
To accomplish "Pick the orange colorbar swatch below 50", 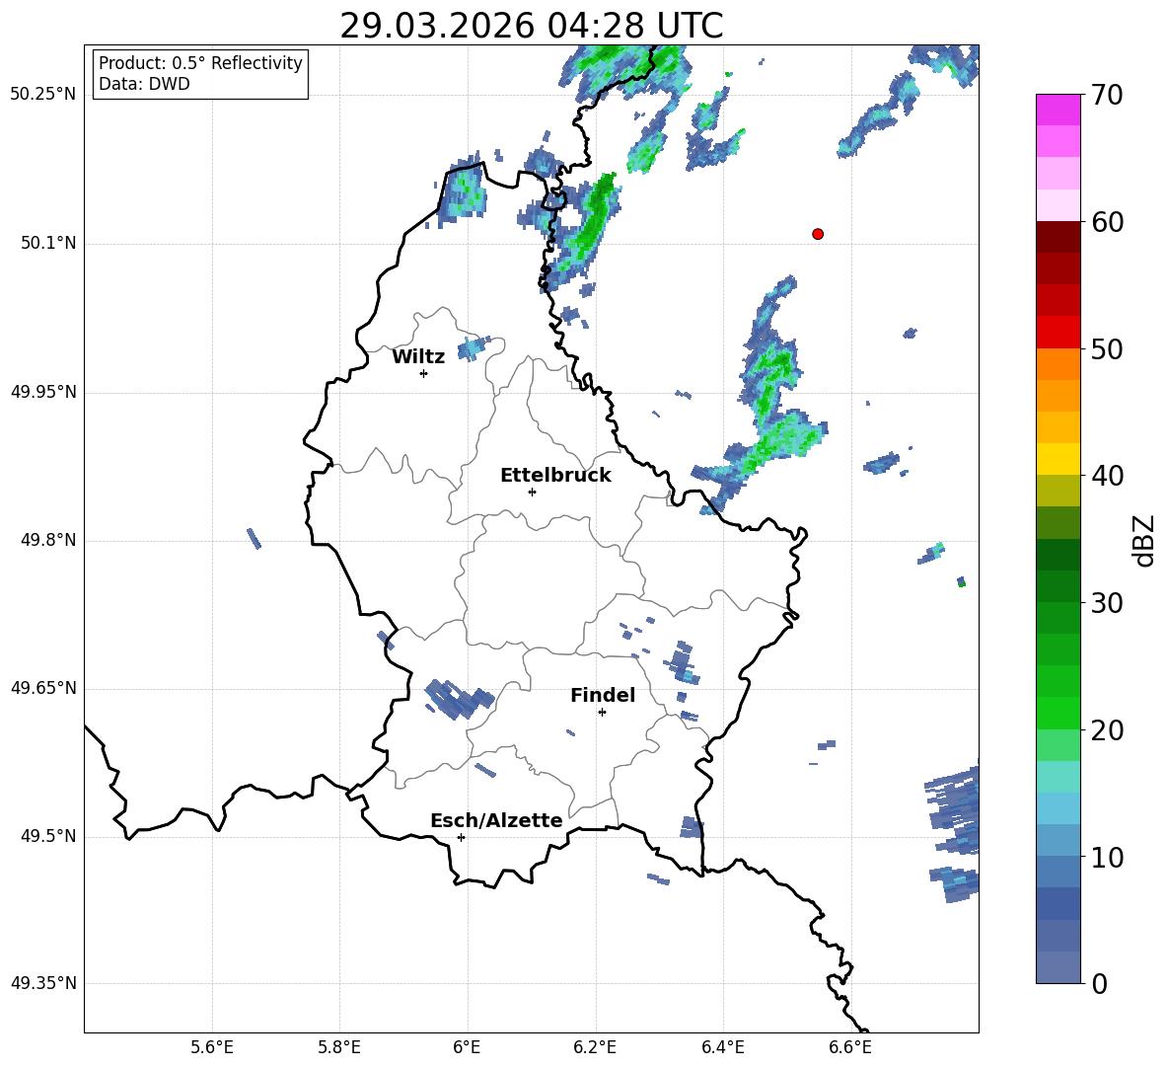I will pyautogui.click(x=1058, y=364).
